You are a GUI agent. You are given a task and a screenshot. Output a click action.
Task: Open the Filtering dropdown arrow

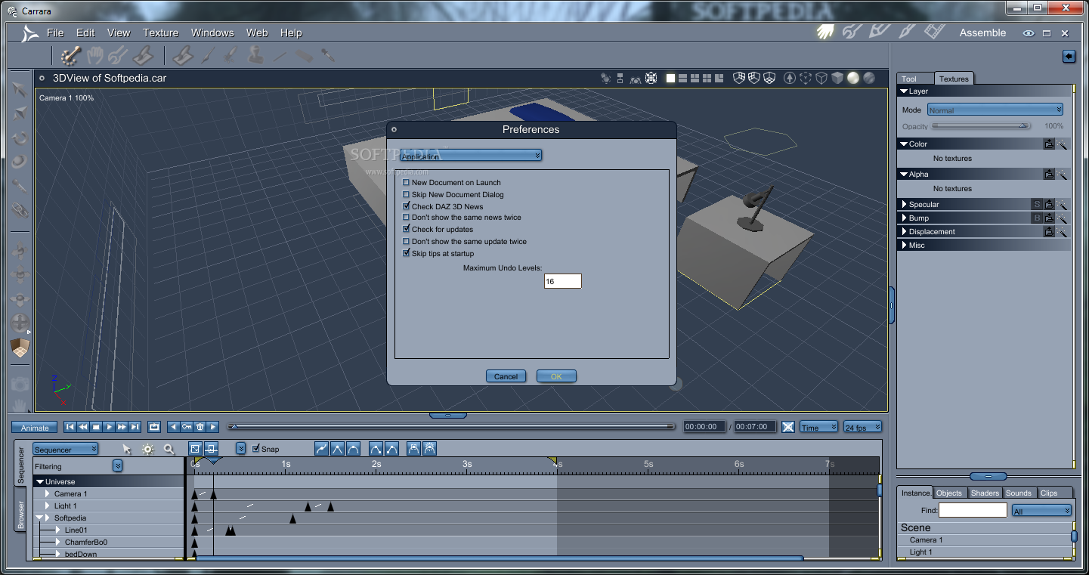click(118, 466)
